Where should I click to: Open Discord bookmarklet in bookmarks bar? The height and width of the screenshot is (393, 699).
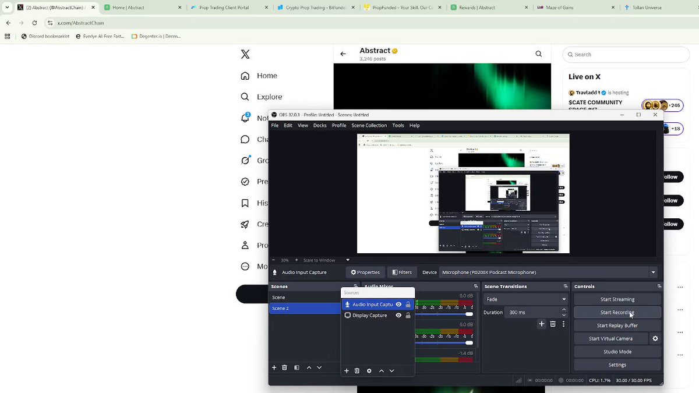(45, 36)
